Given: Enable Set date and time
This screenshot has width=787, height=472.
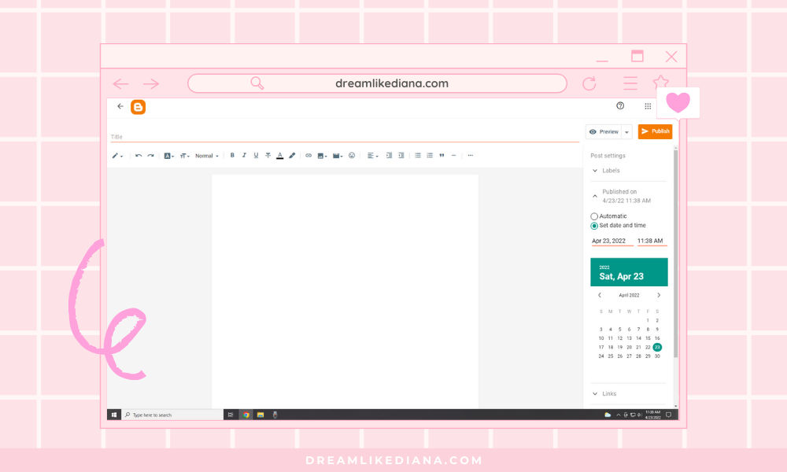Looking at the screenshot, I should [x=594, y=226].
